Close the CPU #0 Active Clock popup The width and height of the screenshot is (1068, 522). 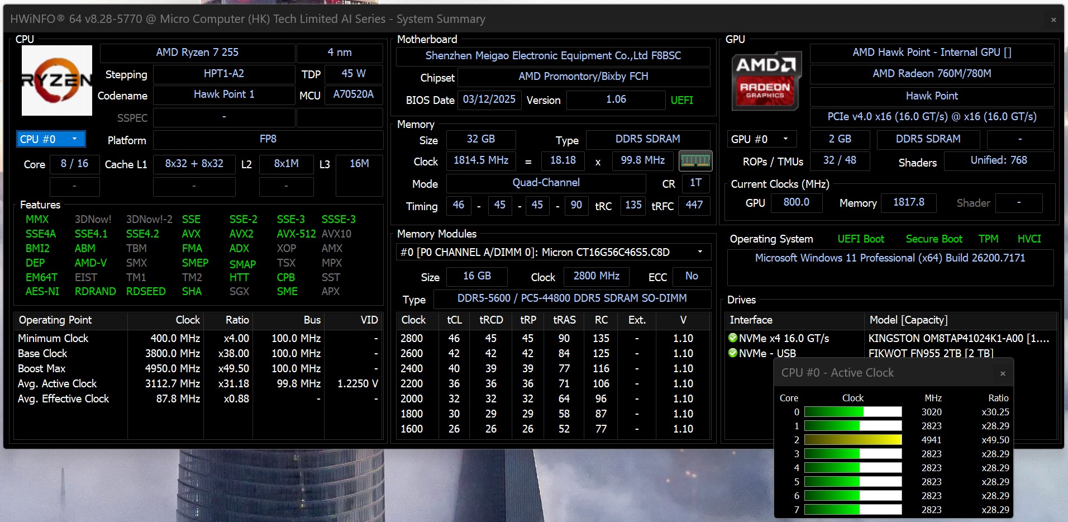(x=1003, y=373)
